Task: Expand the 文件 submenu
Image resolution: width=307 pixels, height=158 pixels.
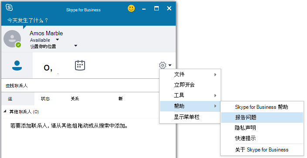Action: [190, 74]
